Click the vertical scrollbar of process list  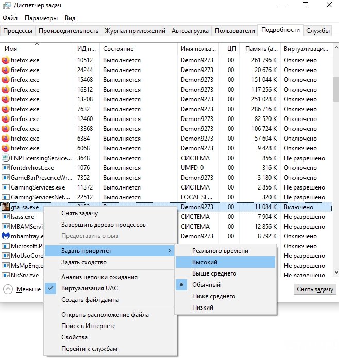click(x=335, y=154)
